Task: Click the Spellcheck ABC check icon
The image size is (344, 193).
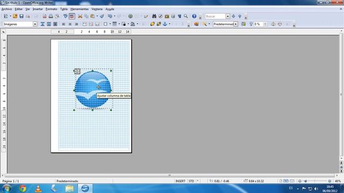Action: click(66, 16)
